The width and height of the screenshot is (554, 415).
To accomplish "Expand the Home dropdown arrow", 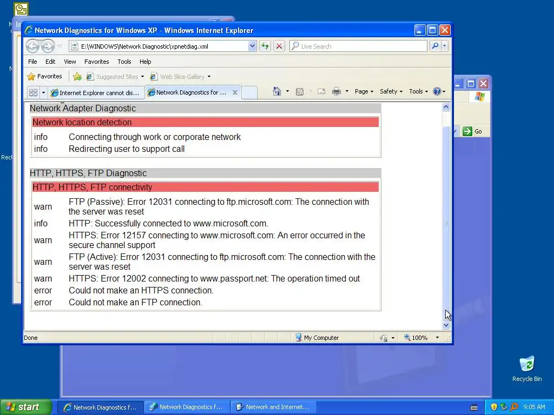I will point(287,91).
